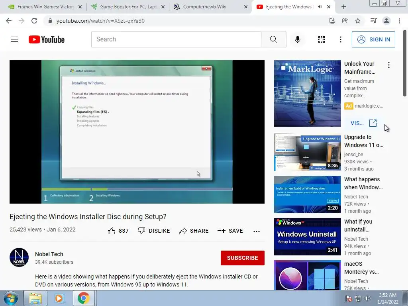Open the MarkLogic ad thumbnail
Image resolution: width=408 pixels, height=306 pixels.
pyautogui.click(x=307, y=94)
